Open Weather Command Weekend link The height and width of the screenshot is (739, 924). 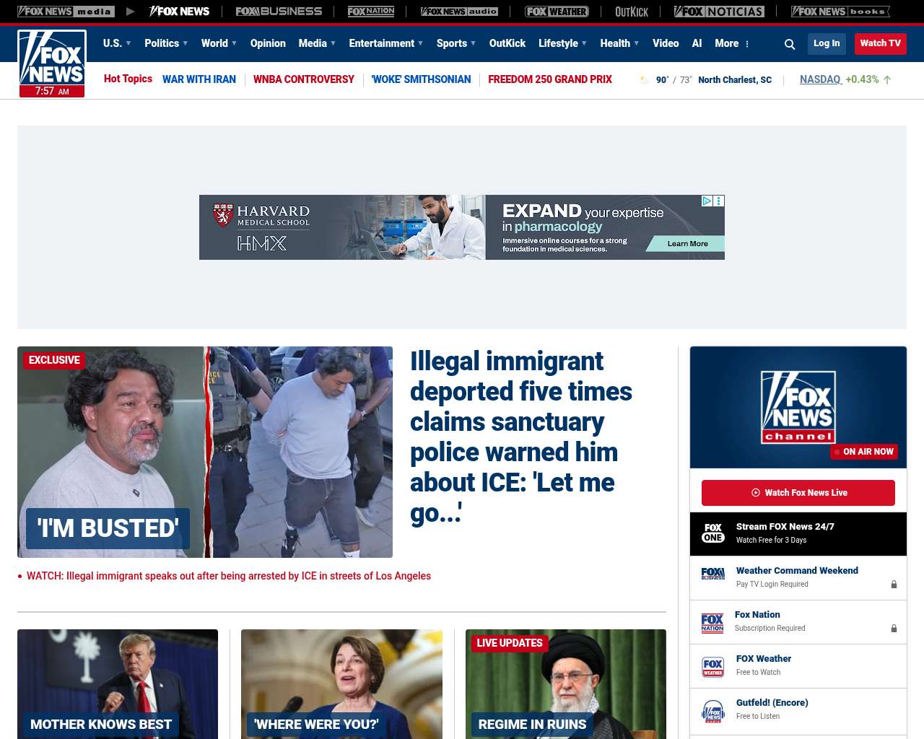(797, 571)
